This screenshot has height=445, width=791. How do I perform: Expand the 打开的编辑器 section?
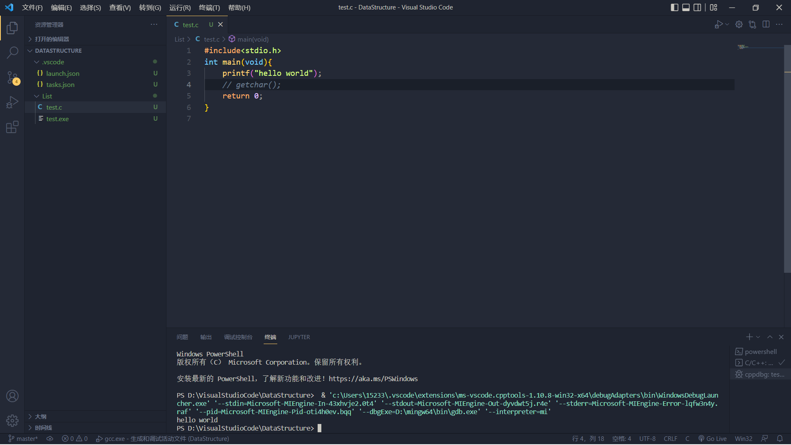pyautogui.click(x=51, y=39)
